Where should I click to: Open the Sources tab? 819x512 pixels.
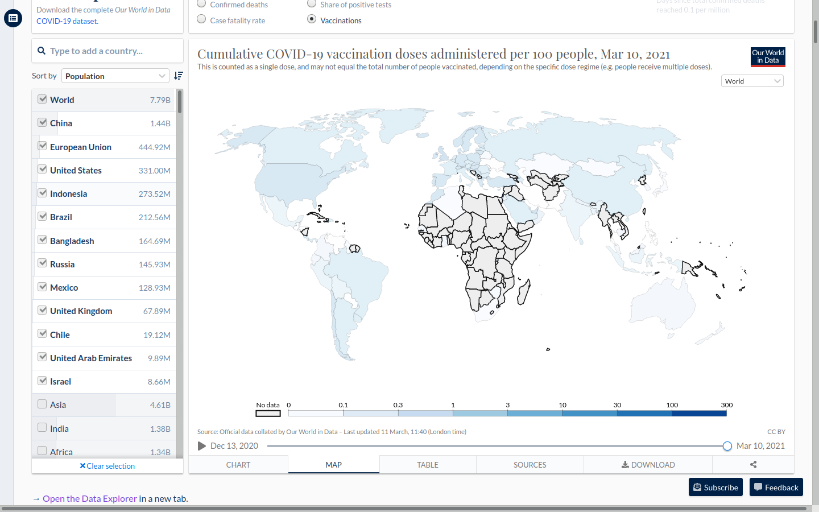[x=530, y=465]
